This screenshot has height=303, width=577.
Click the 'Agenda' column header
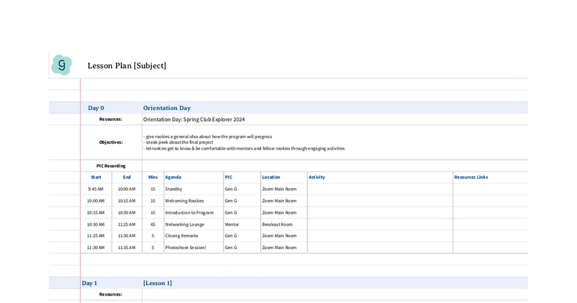[173, 177]
